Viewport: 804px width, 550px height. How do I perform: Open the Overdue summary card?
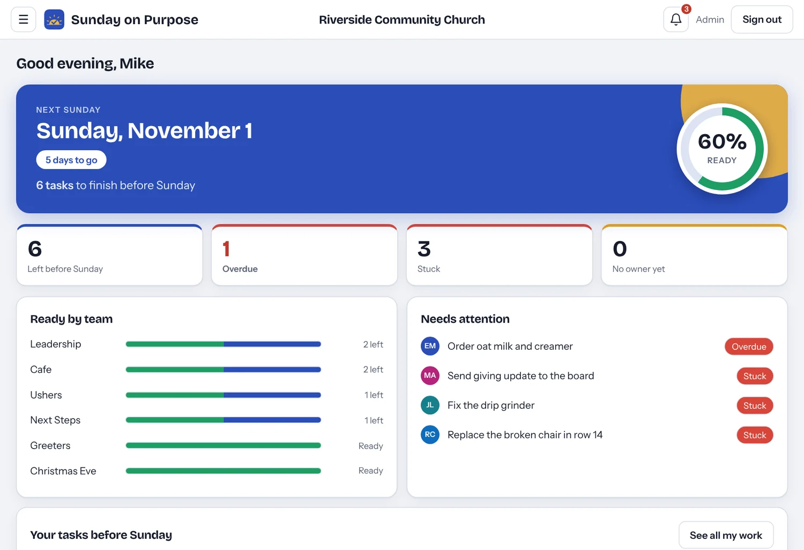pyautogui.click(x=304, y=255)
